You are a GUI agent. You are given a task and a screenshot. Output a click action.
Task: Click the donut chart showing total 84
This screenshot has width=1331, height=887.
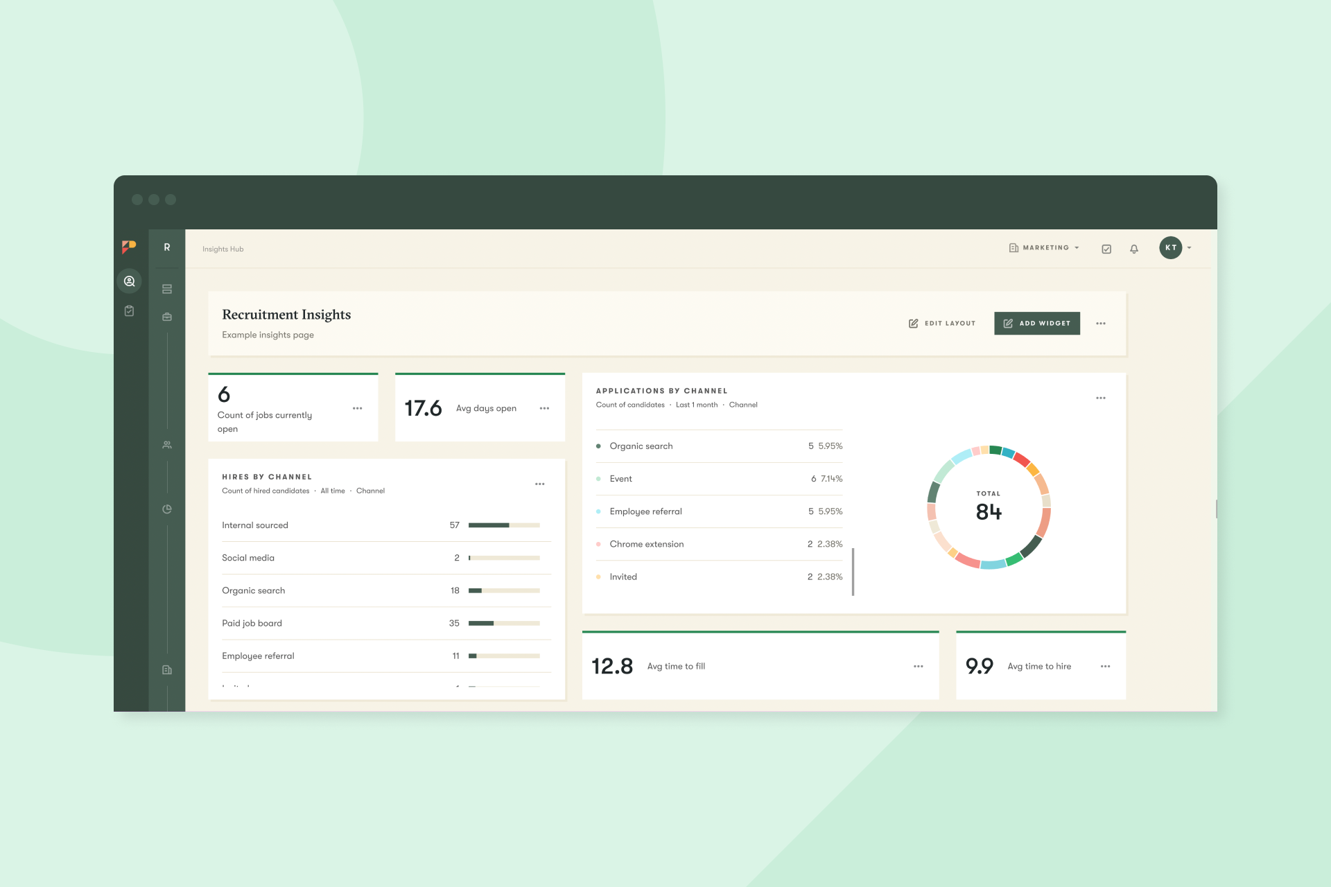coord(989,508)
